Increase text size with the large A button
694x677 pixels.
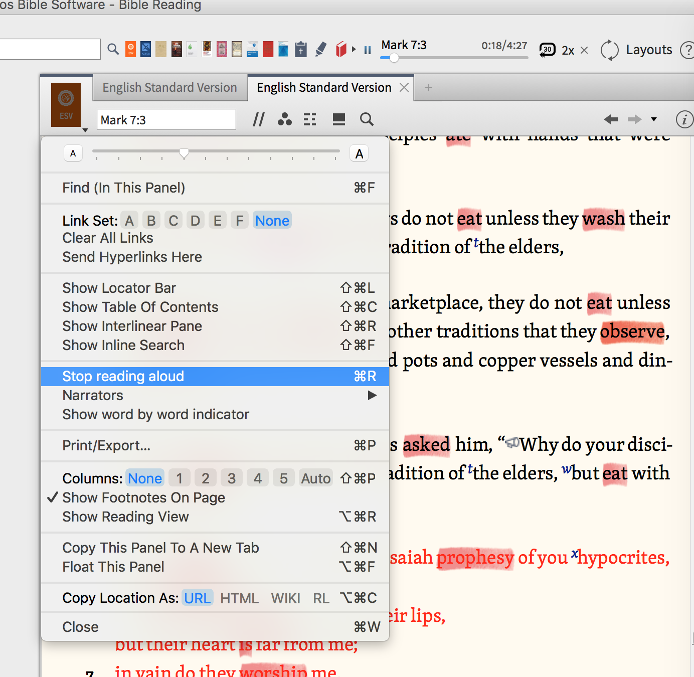tap(359, 153)
